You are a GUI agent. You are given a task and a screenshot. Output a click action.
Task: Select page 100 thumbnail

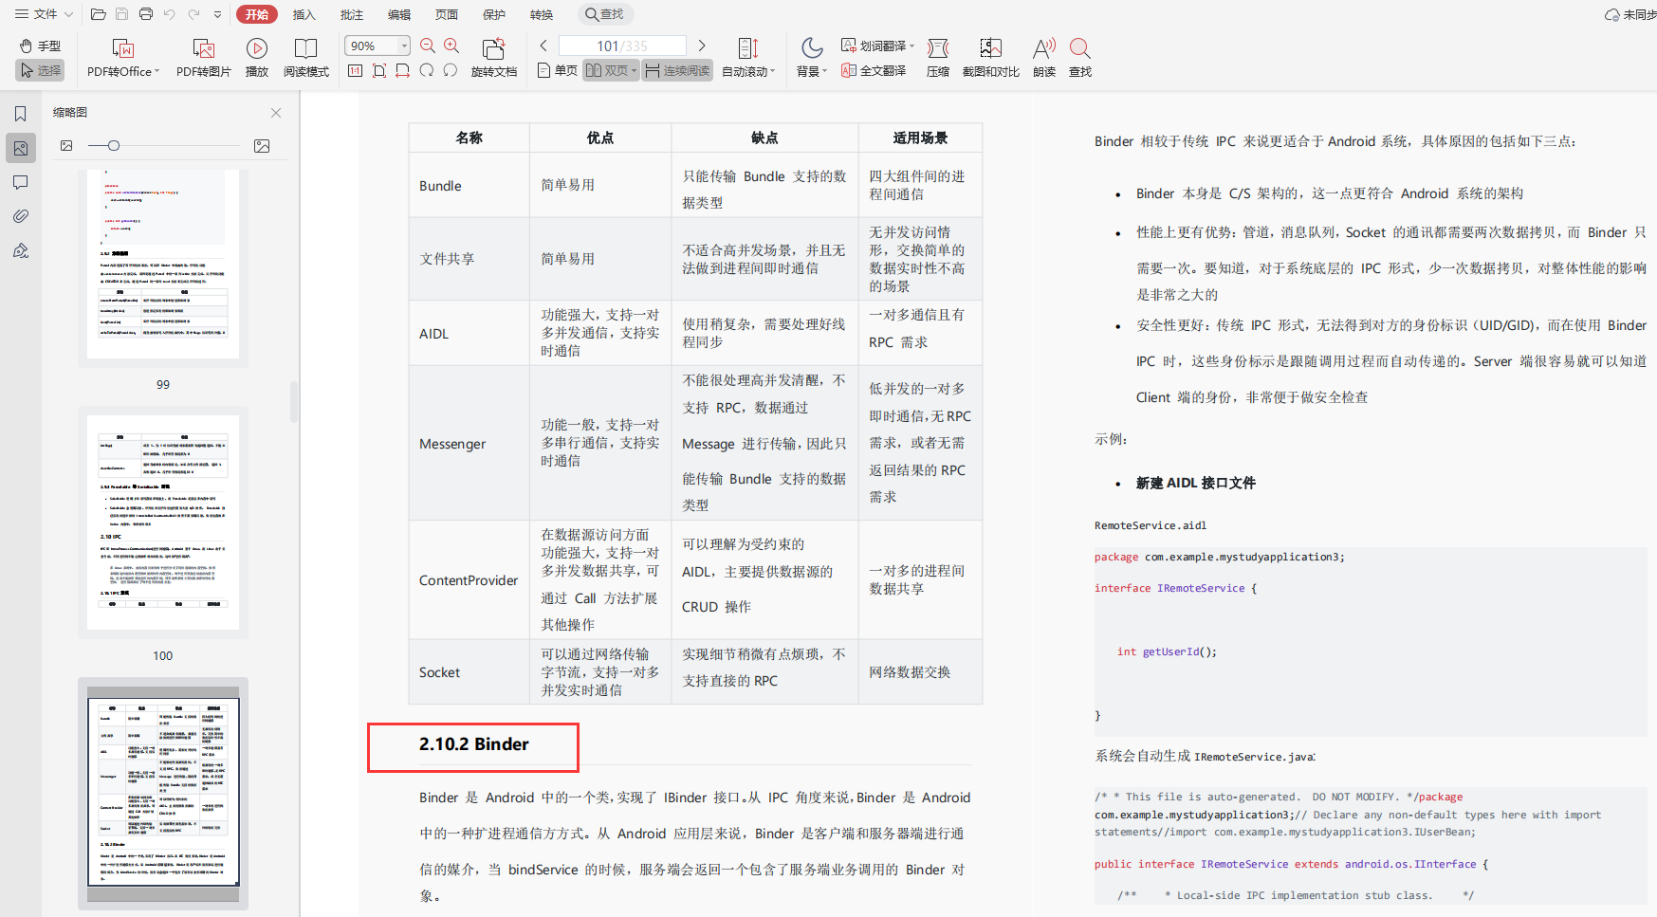(163, 522)
